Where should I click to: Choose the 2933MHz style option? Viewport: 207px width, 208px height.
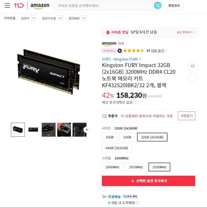(x=136, y=167)
